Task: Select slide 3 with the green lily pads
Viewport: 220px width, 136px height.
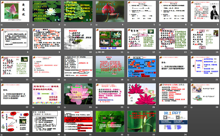Action: (x=78, y=12)
